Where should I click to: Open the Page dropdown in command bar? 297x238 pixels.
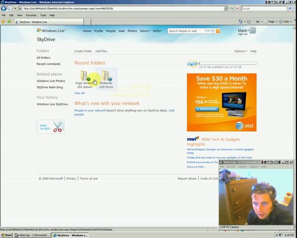(272, 21)
